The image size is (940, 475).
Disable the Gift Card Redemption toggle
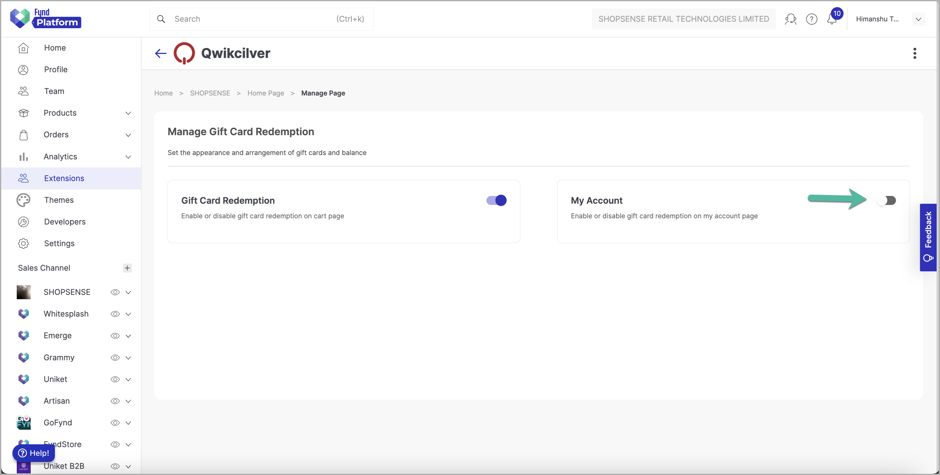click(x=496, y=200)
